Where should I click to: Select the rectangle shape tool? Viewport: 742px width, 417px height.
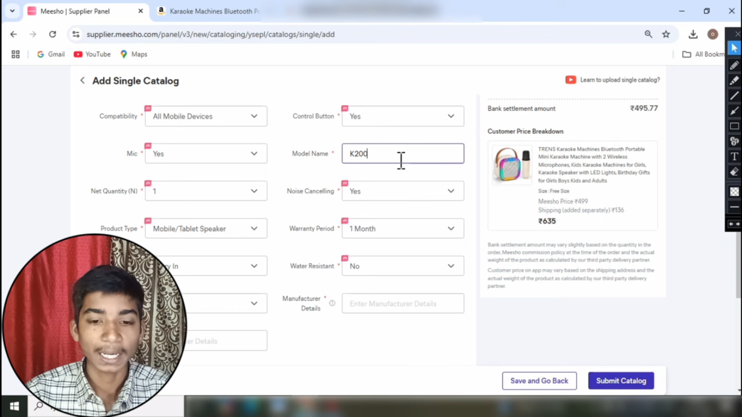[734, 126]
